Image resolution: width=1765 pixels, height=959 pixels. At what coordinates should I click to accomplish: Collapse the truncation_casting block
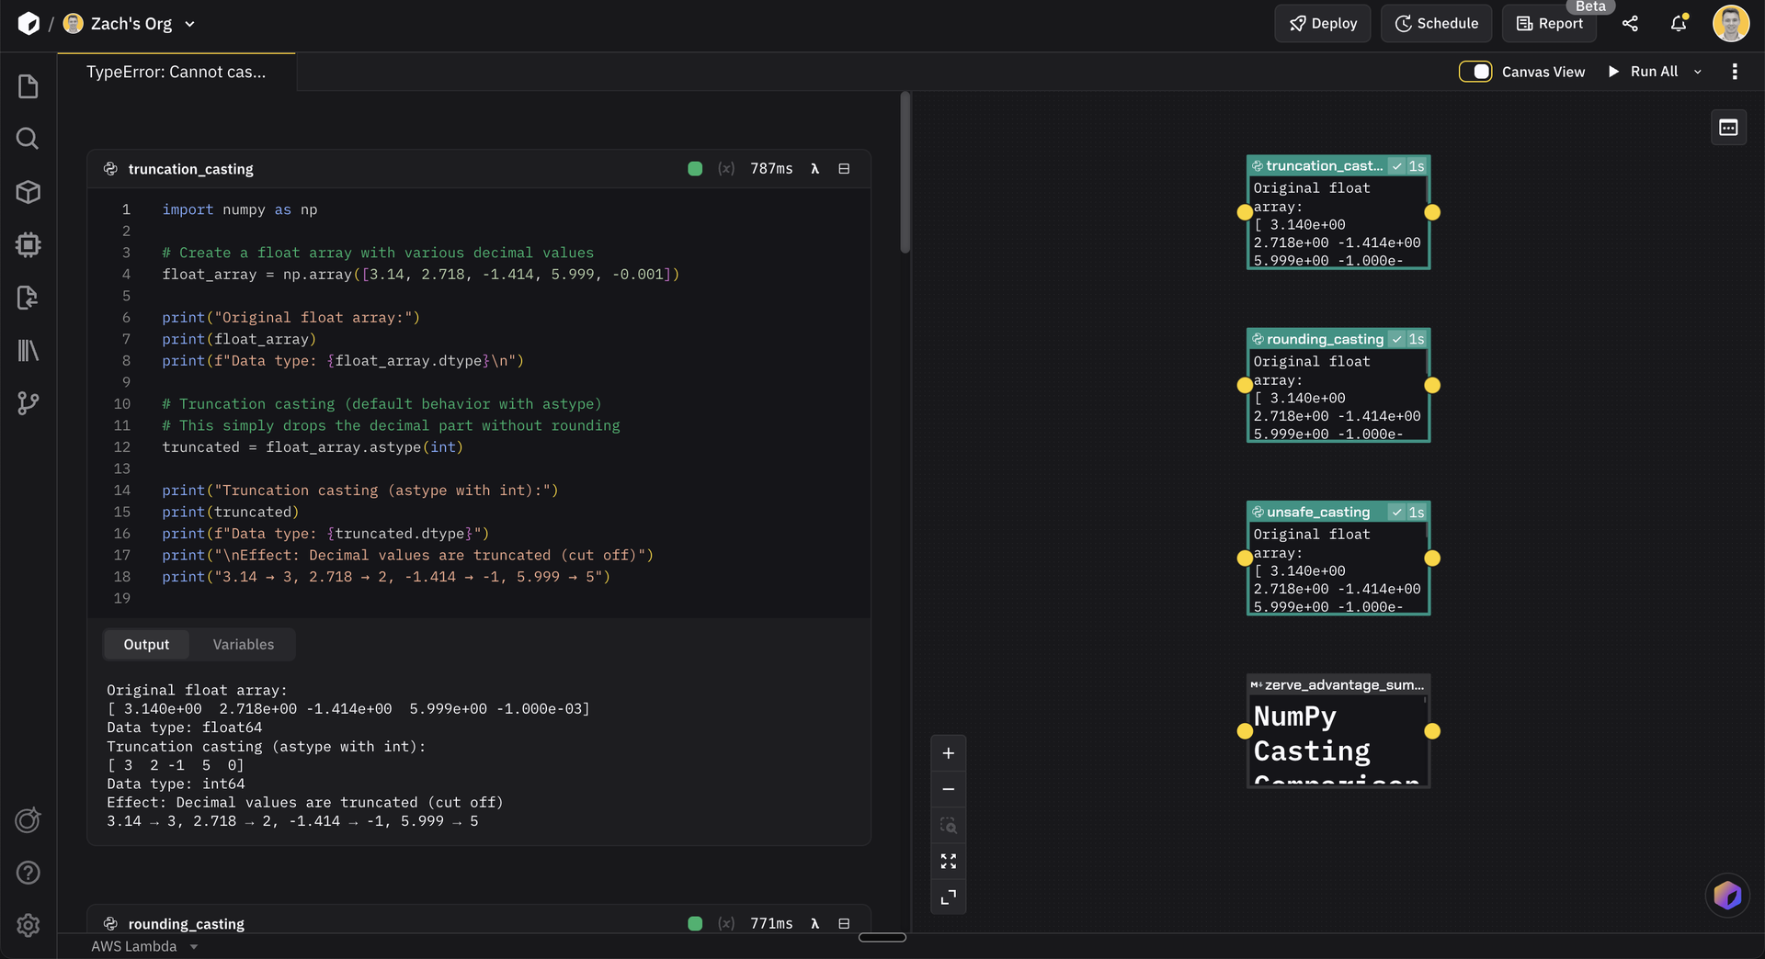(844, 169)
